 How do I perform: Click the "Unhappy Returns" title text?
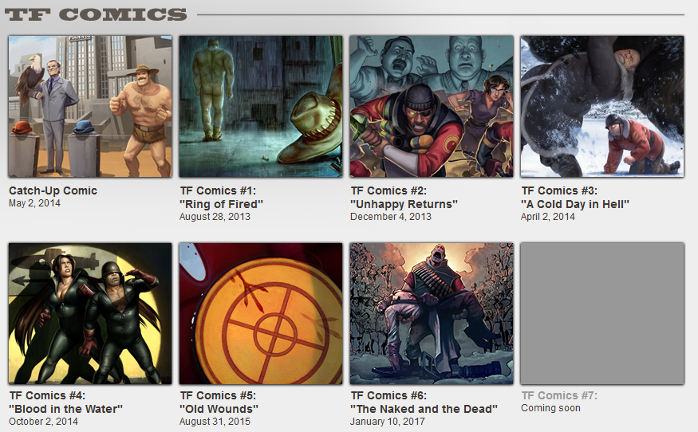point(404,204)
